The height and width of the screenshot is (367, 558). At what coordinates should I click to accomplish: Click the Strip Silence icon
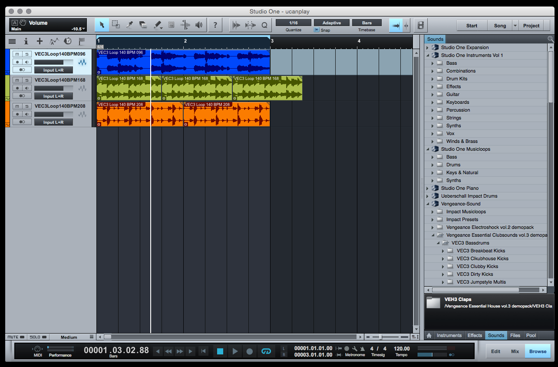click(236, 25)
